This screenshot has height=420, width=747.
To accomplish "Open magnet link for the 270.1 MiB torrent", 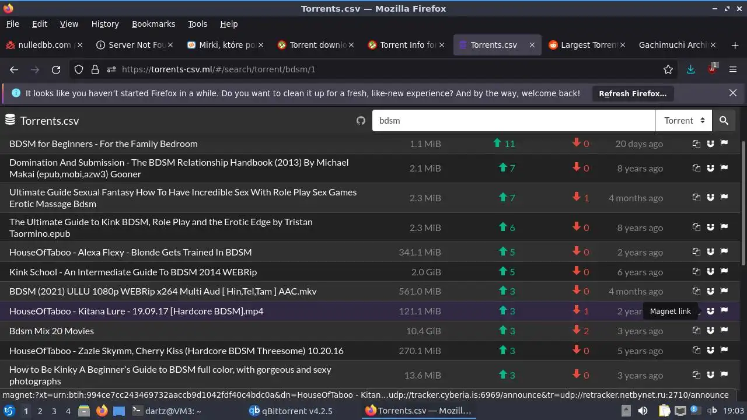I will 710,351.
